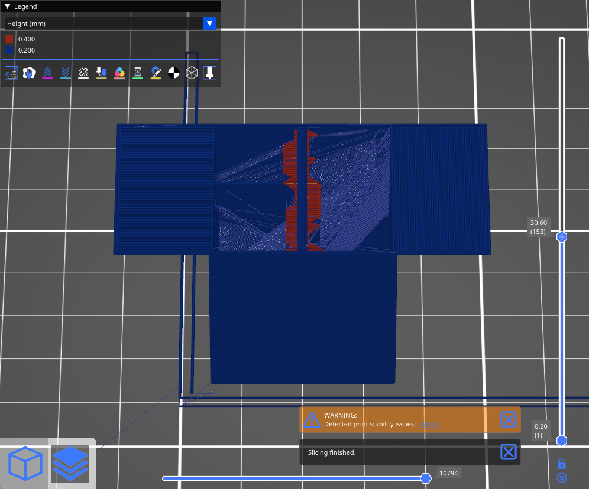Screen dimensions: 589x489
Task: Collapse the Legend panel
Action: (7, 6)
